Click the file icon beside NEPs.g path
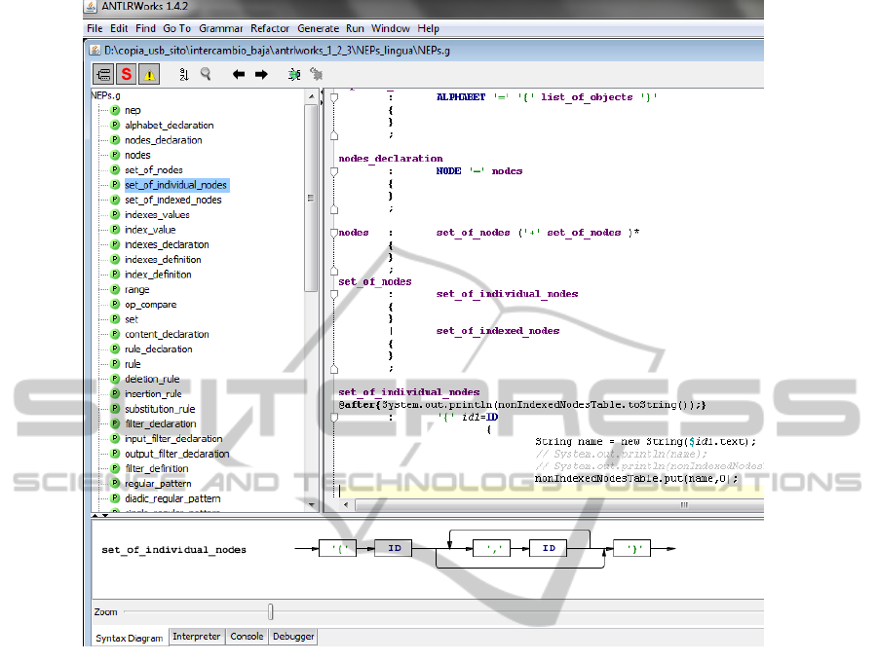Image resolution: width=878 pixels, height=661 pixels. pyautogui.click(x=95, y=49)
